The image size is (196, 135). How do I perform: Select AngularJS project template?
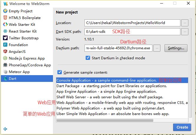coord(27,51)
